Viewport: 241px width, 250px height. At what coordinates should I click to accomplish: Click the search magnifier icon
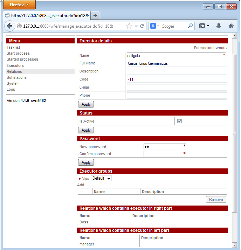tap(191, 26)
